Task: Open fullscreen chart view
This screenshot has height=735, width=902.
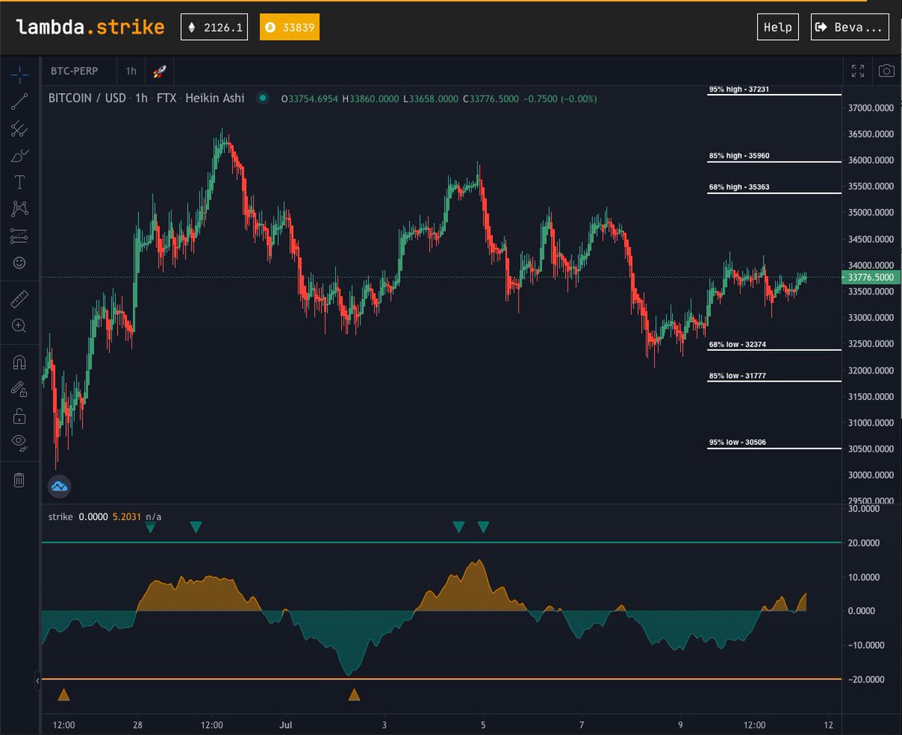Action: pos(858,71)
